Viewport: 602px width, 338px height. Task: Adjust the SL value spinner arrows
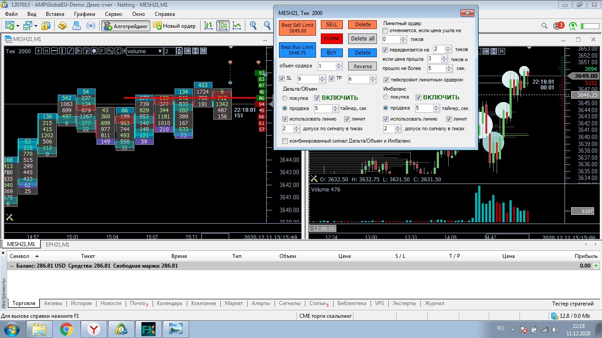(323, 79)
